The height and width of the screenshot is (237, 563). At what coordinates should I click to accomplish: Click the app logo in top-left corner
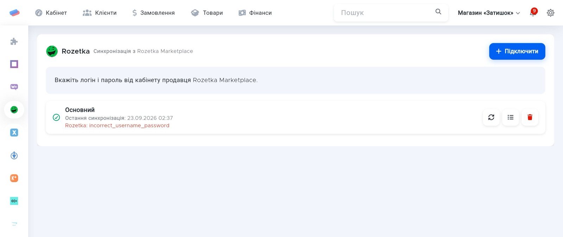[x=14, y=13]
